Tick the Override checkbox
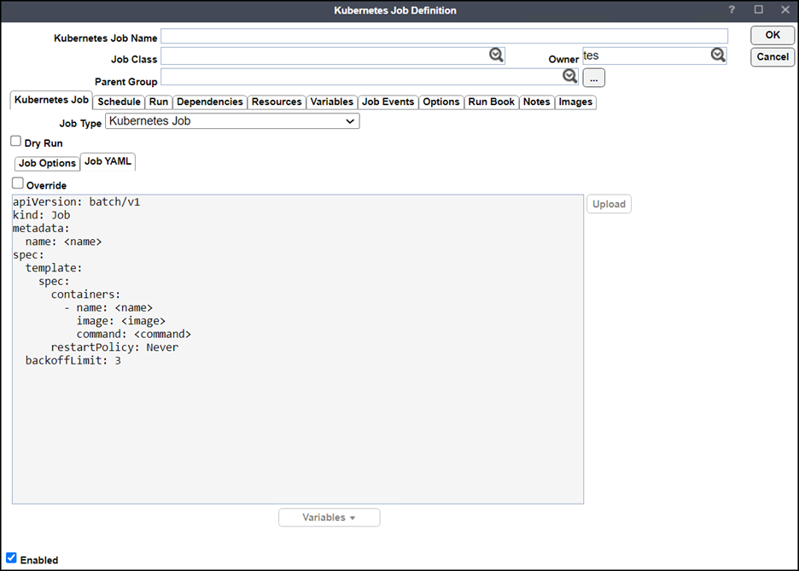This screenshot has height=571, width=799. coord(18,183)
